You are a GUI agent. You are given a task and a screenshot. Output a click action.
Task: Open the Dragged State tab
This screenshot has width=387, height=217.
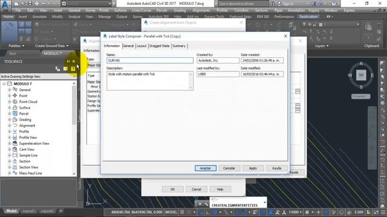point(160,46)
